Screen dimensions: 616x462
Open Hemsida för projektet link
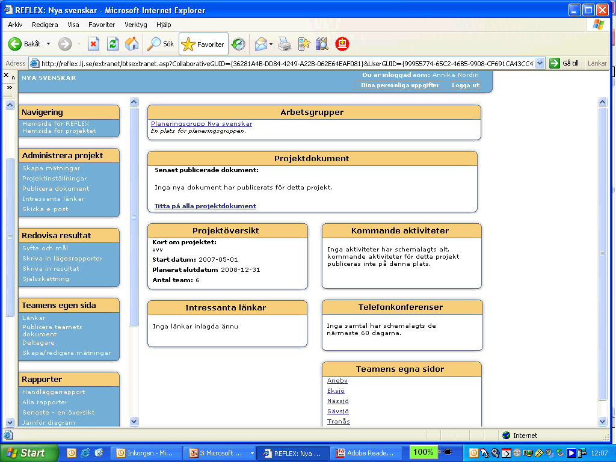(59, 131)
